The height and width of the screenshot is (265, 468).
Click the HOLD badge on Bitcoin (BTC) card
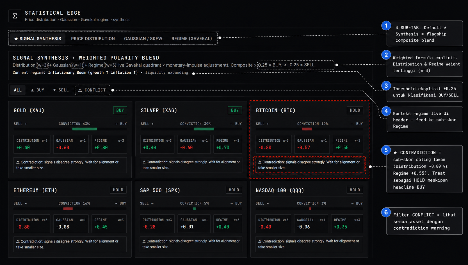tap(355, 110)
